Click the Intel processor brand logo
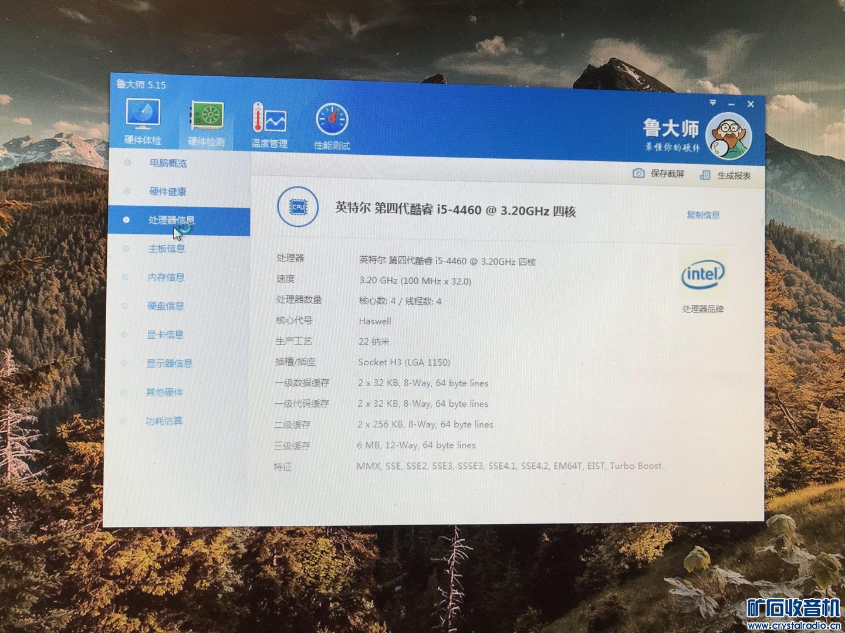The width and height of the screenshot is (845, 633). (x=703, y=275)
